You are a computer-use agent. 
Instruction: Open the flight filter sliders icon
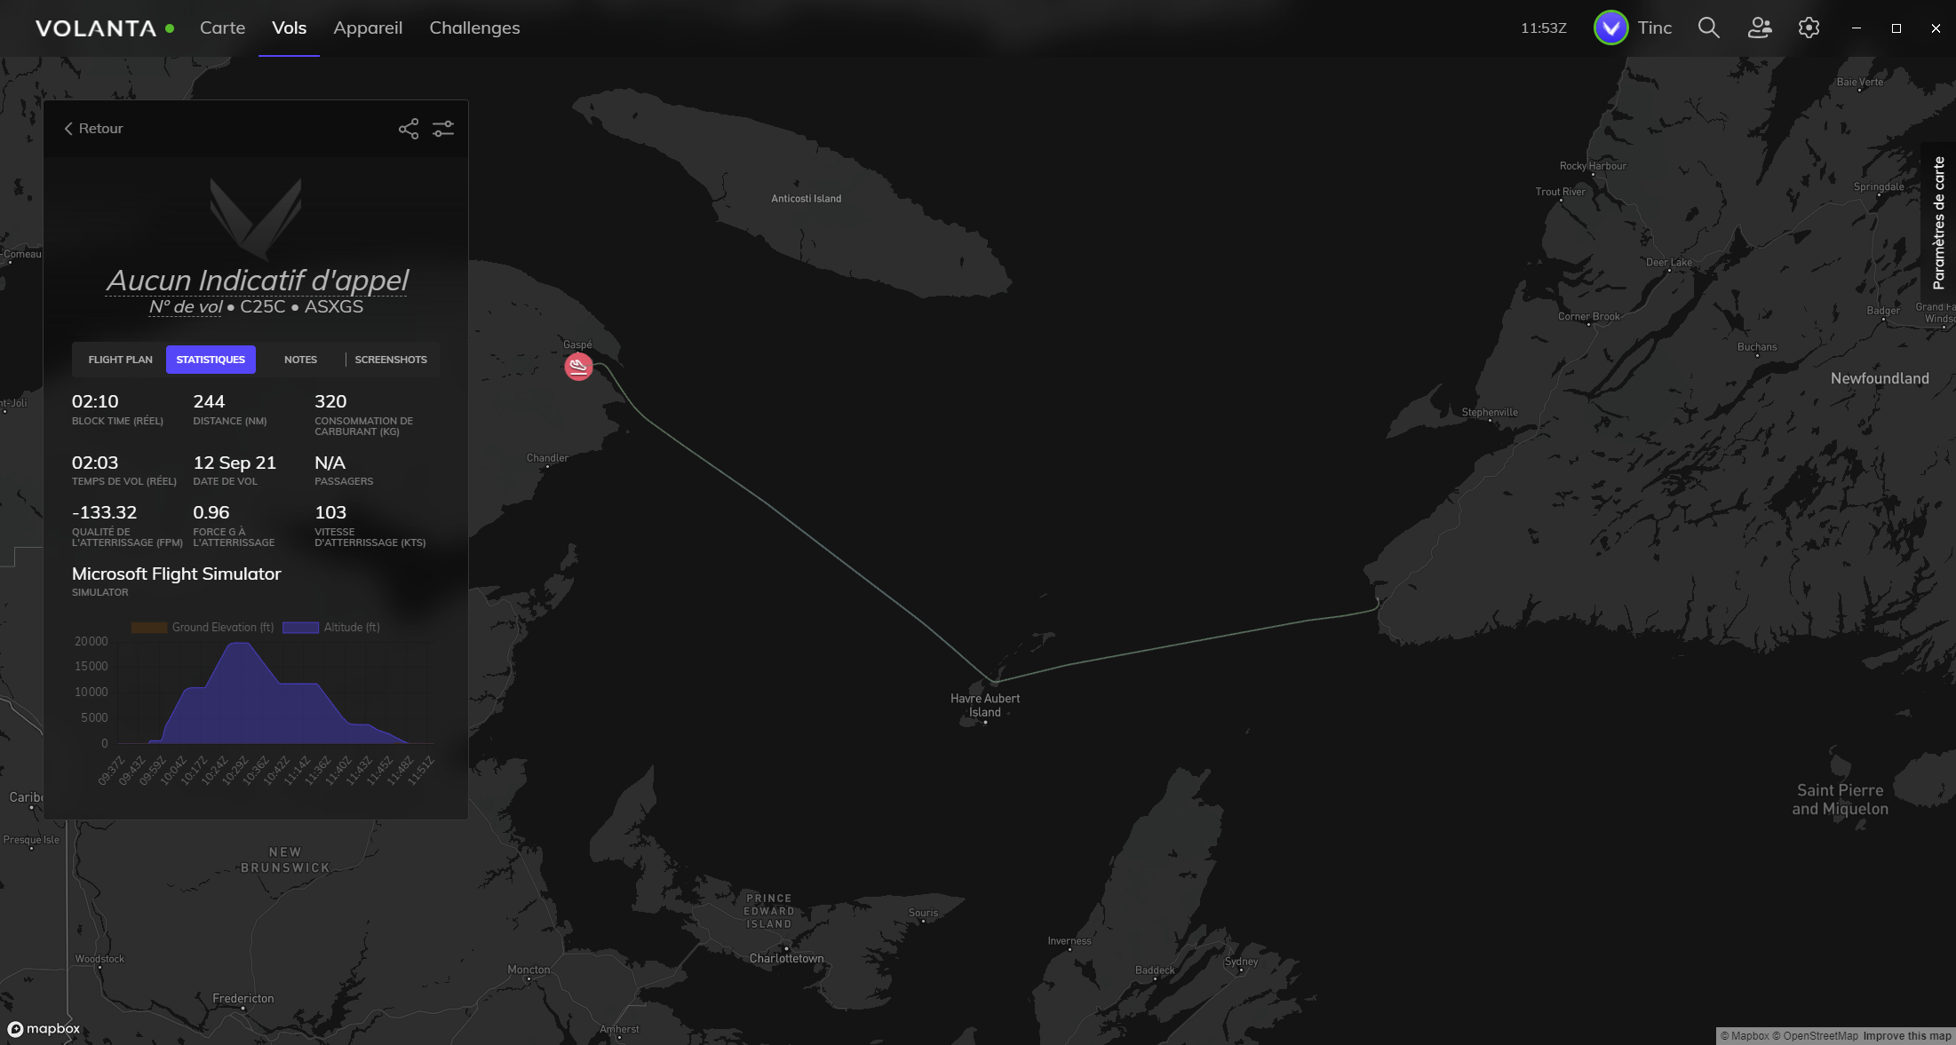click(x=443, y=130)
